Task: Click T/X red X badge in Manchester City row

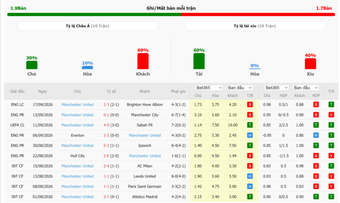Action: click(x=331, y=115)
